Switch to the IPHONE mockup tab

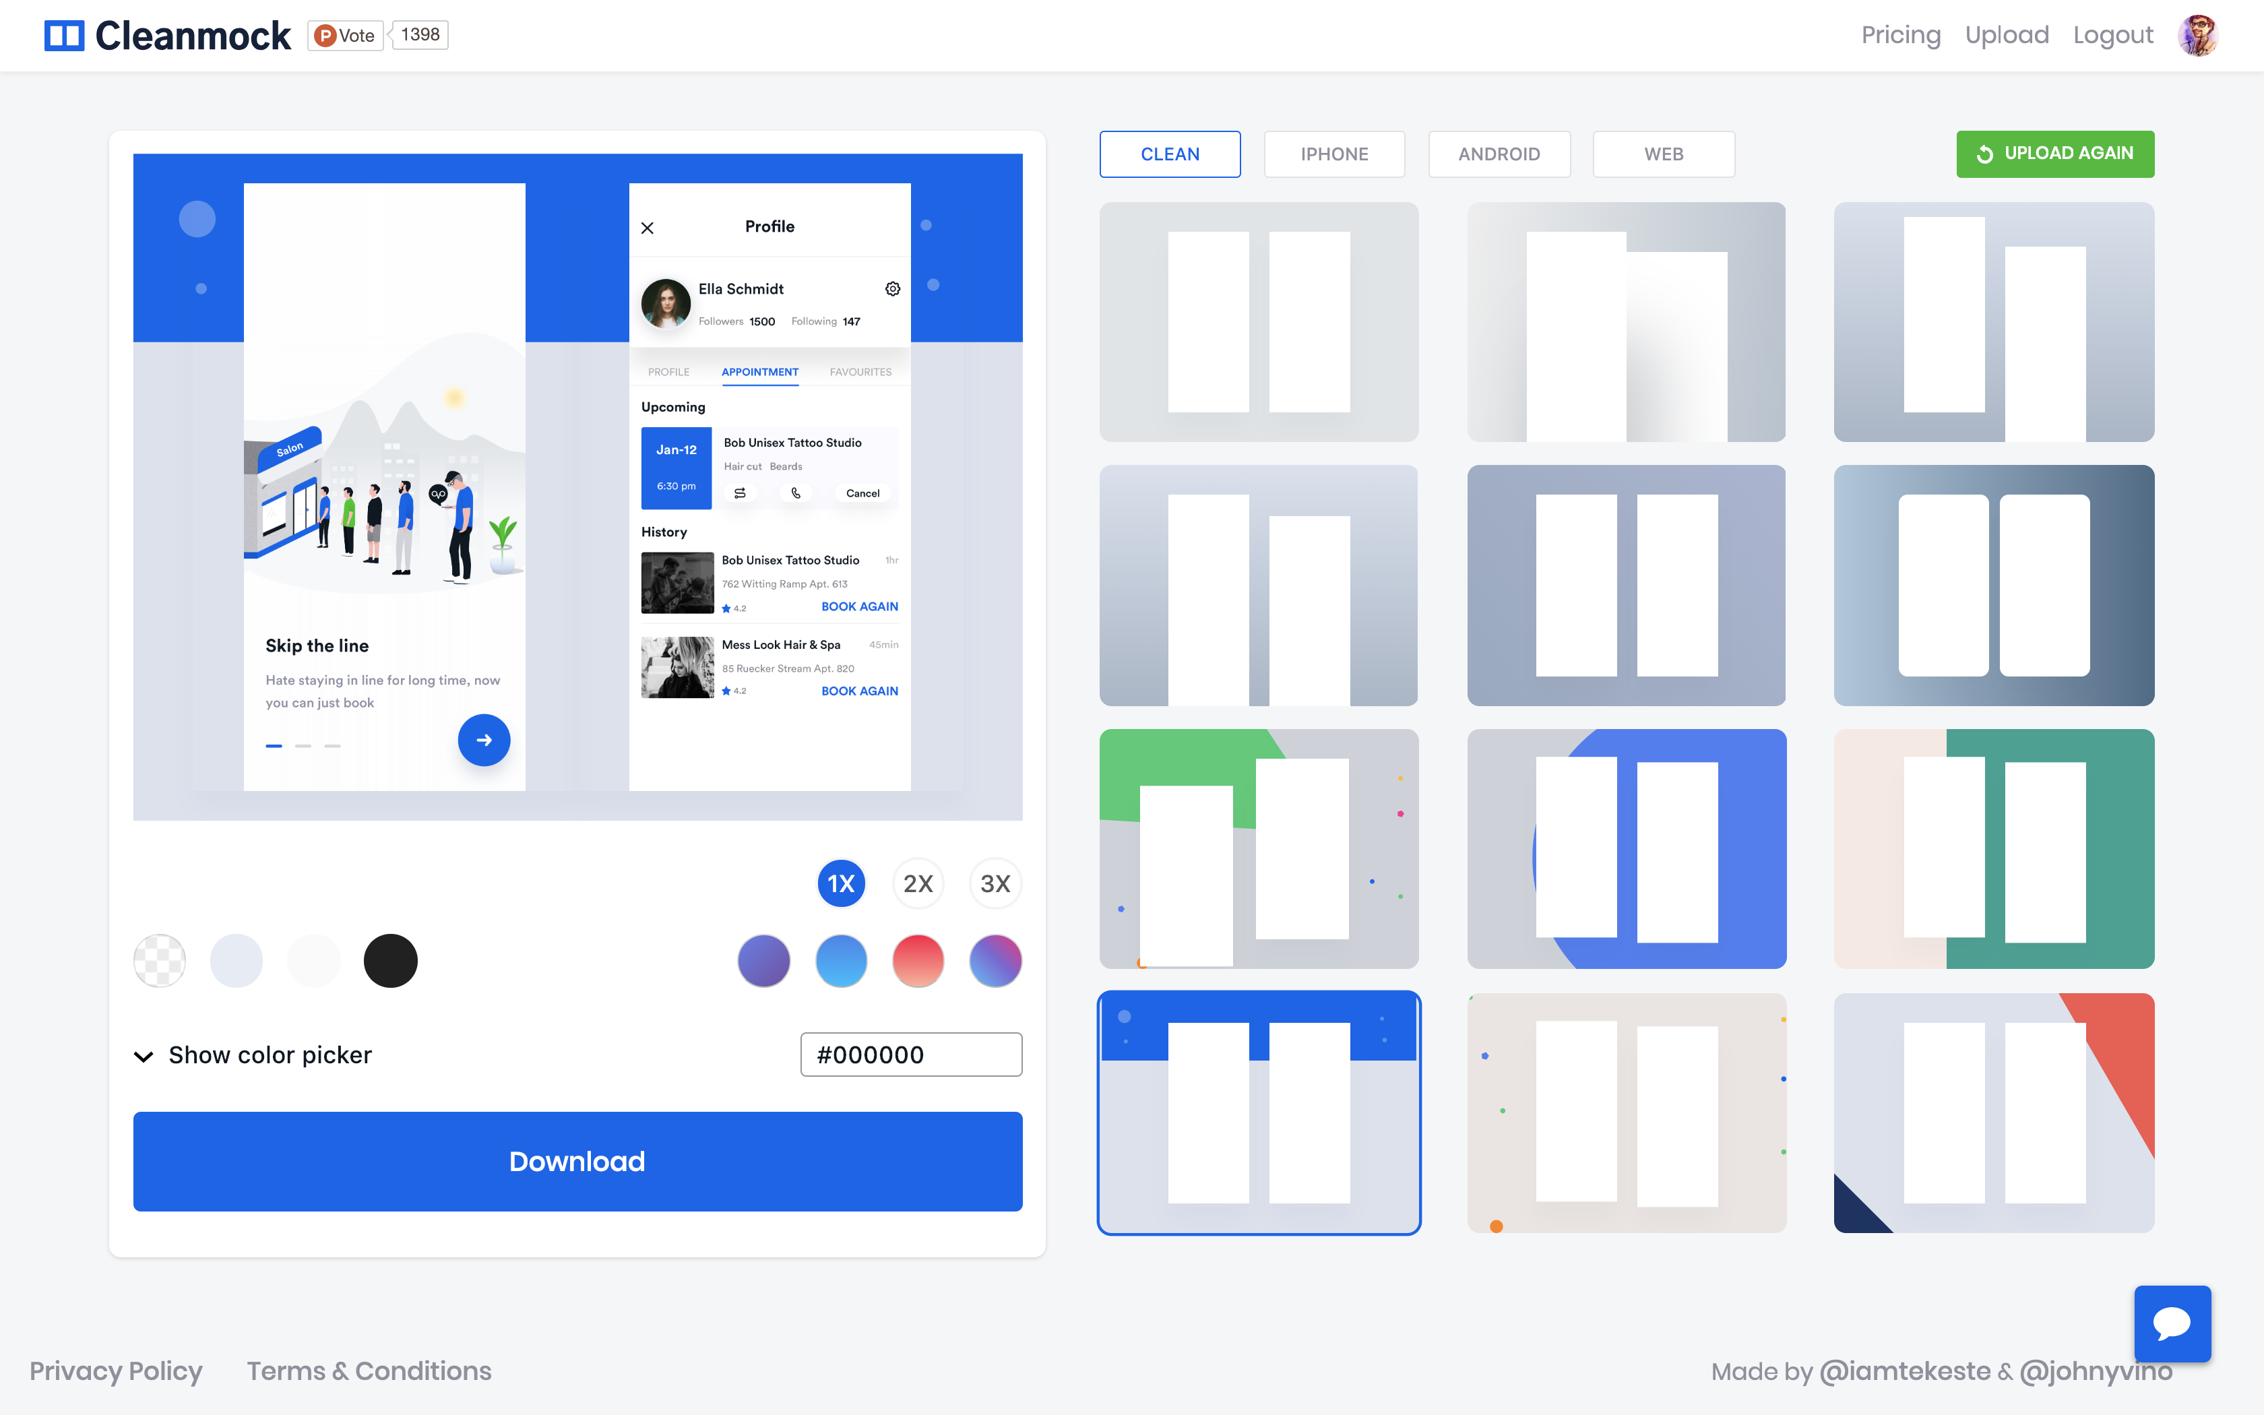tap(1335, 154)
